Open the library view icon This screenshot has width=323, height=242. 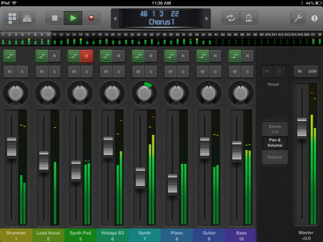click(27, 18)
